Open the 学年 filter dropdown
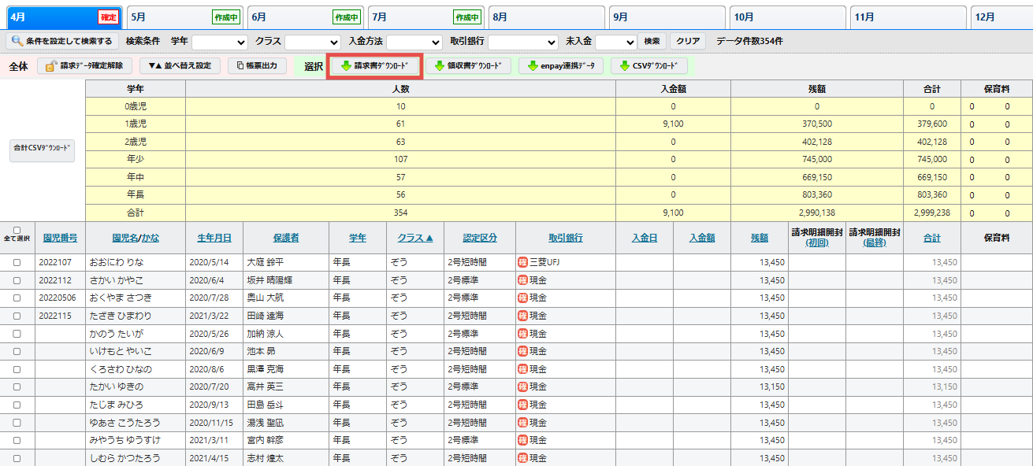The width and height of the screenshot is (1033, 466). pyautogui.click(x=220, y=42)
